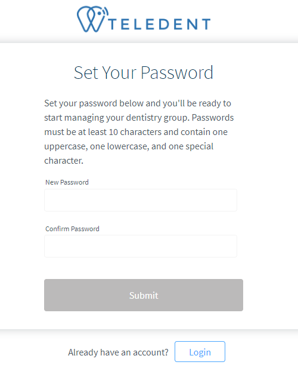Click the TELEDENT wordmark text
The width and height of the screenshot is (298, 371).
point(160,24)
